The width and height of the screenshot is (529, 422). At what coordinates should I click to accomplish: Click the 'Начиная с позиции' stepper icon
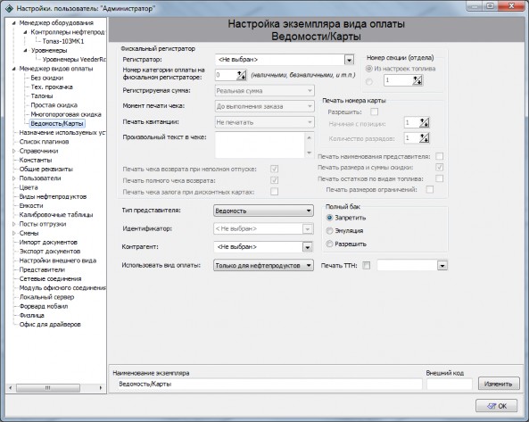(x=424, y=123)
